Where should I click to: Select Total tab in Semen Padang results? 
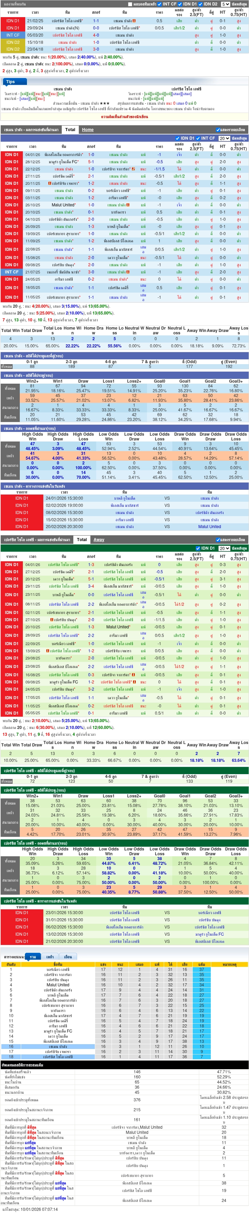(x=70, y=129)
